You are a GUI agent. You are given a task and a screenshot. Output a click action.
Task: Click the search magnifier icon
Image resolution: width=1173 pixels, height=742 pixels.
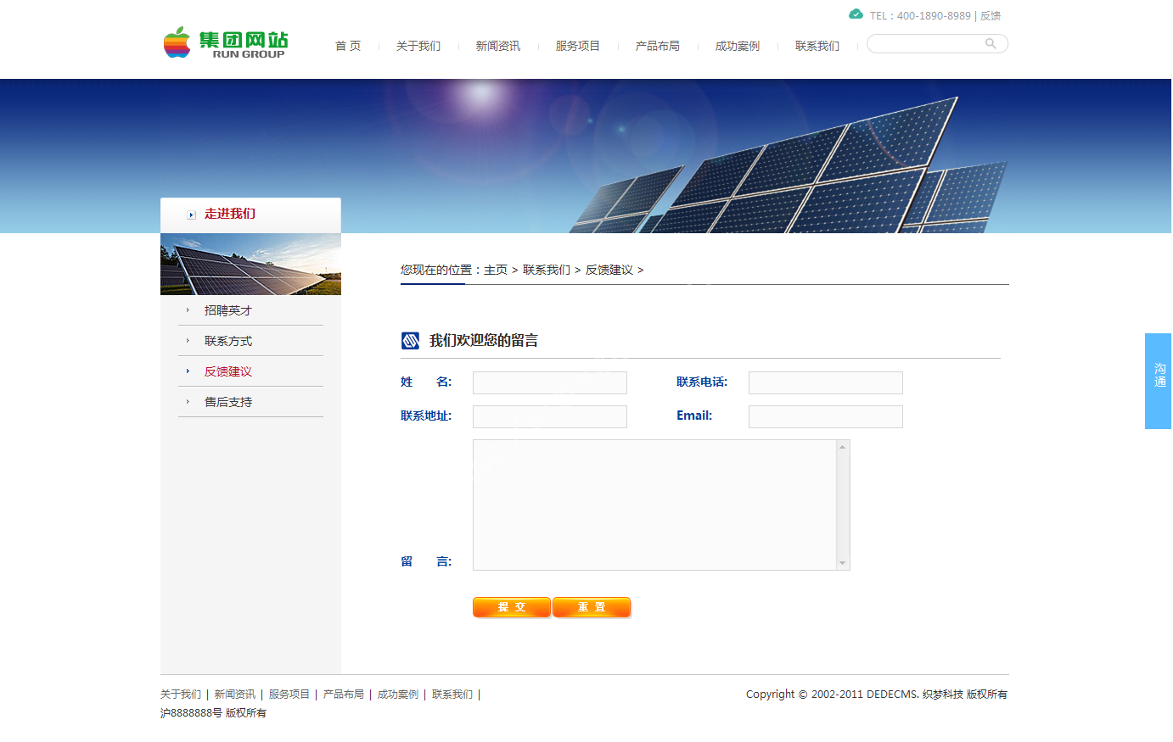coord(990,43)
